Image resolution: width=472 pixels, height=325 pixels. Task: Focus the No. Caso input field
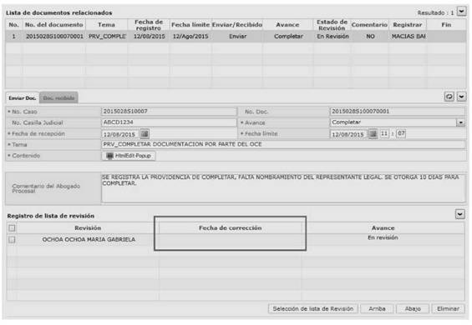tap(169, 112)
